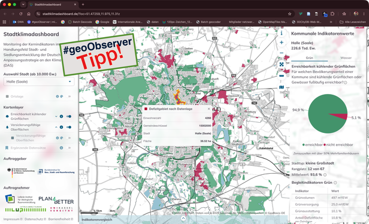Activate the map measure ruler tool

click(x=282, y=75)
